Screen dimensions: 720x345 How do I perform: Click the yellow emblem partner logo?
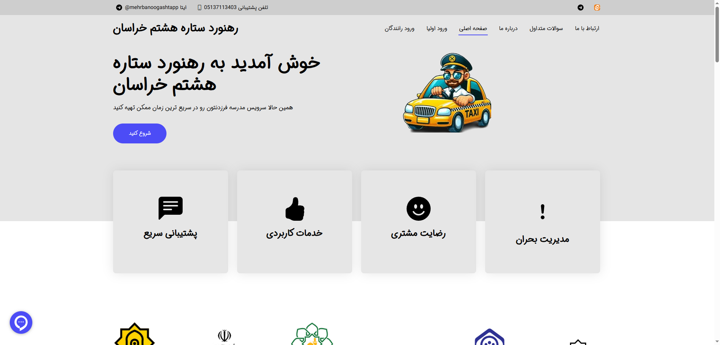click(135, 334)
